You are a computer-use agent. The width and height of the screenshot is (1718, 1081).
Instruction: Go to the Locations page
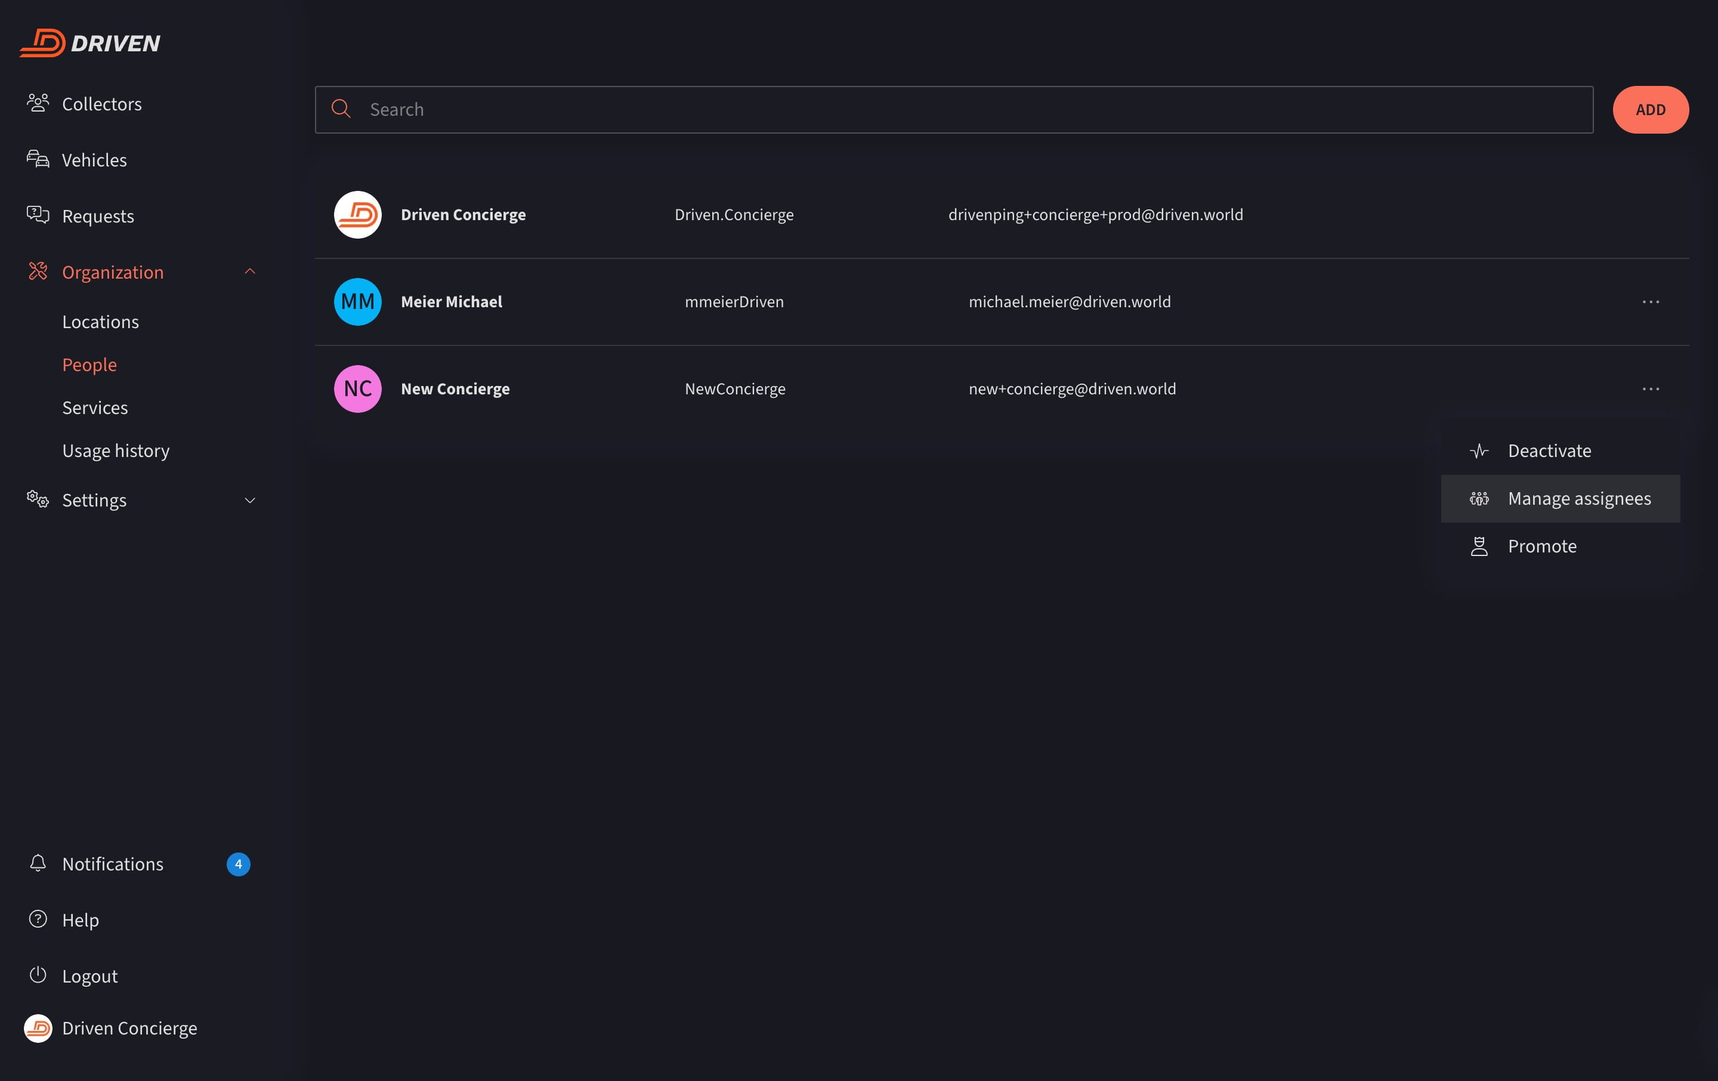click(x=101, y=322)
